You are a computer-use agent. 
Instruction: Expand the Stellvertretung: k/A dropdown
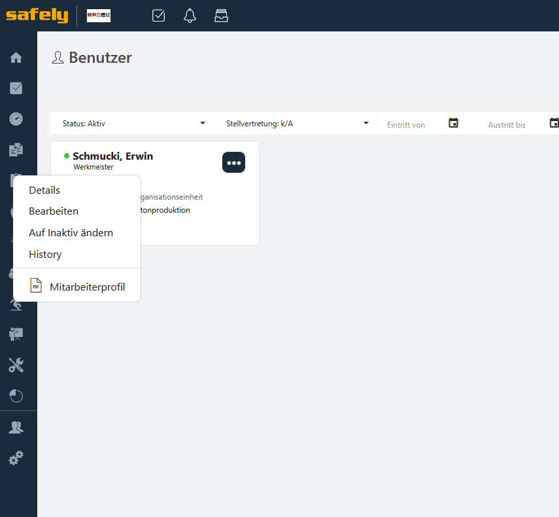click(x=297, y=123)
